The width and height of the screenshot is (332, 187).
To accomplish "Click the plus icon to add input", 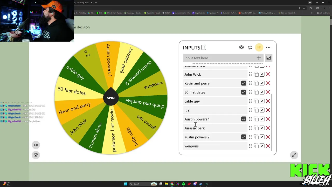I will click(x=259, y=58).
